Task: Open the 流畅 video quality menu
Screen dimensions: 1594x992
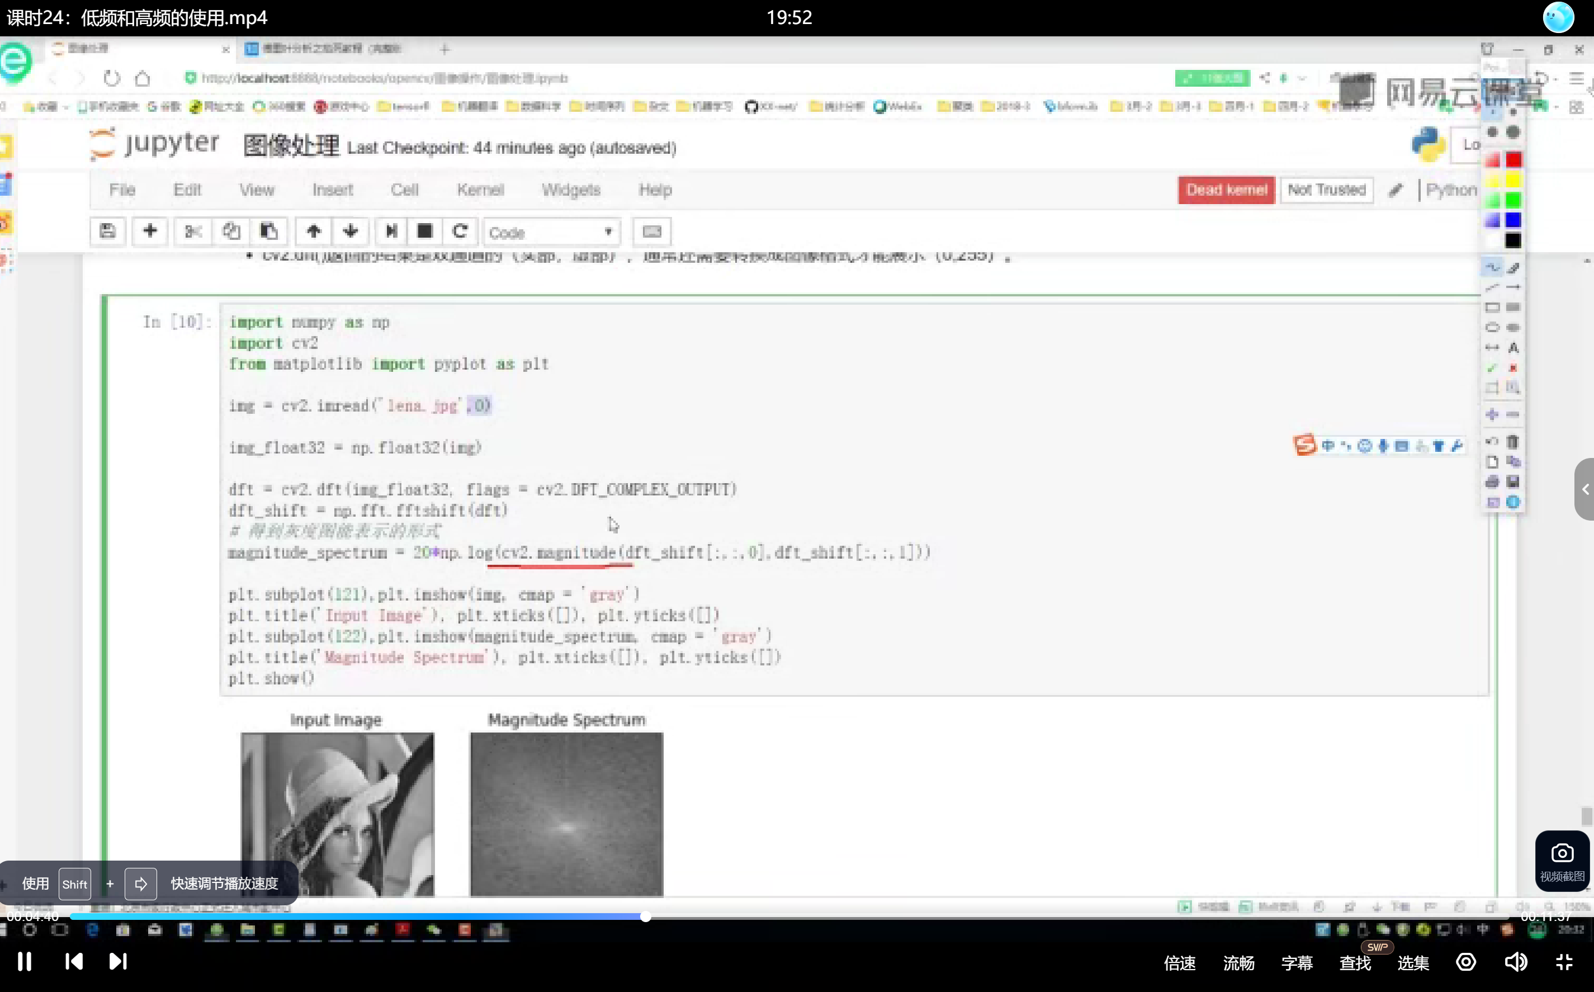Action: 1238,962
